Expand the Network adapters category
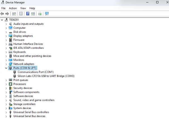Screen dimensions: 169x119 tap(6, 64)
